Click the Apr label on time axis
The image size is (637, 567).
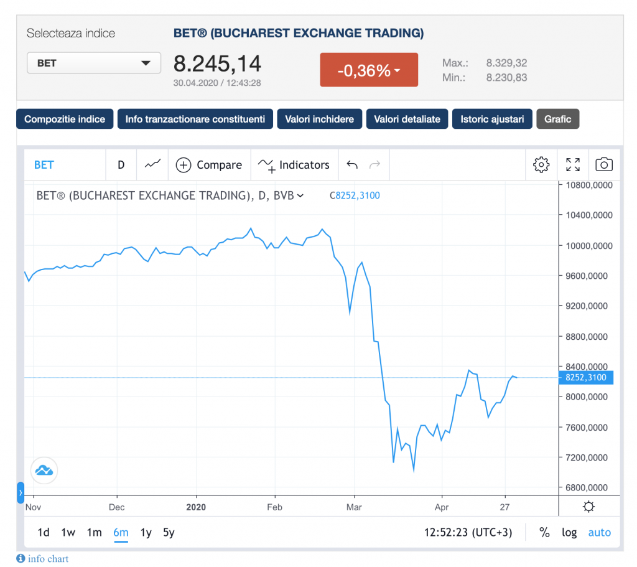pyautogui.click(x=442, y=507)
